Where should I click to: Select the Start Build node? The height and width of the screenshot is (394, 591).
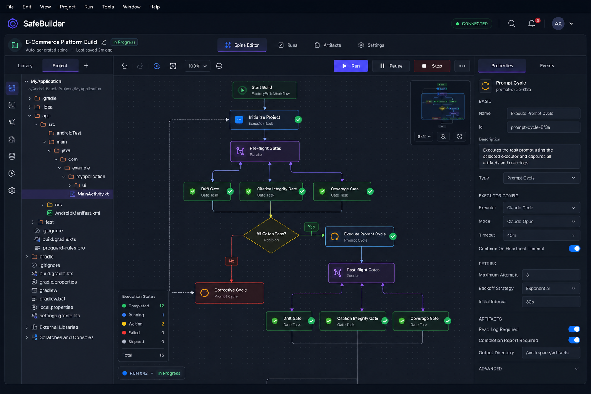(265, 90)
